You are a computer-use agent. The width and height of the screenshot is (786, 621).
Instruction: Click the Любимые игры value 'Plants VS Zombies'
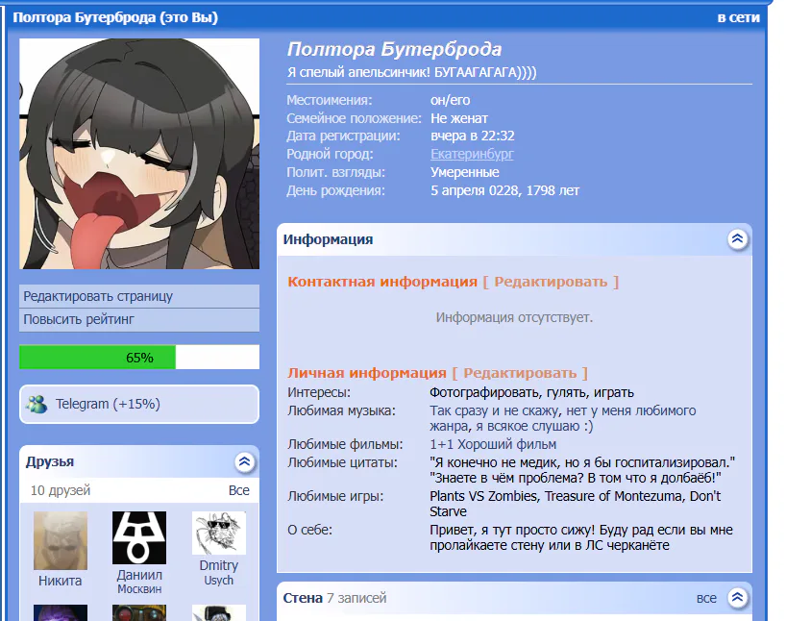[483, 496]
